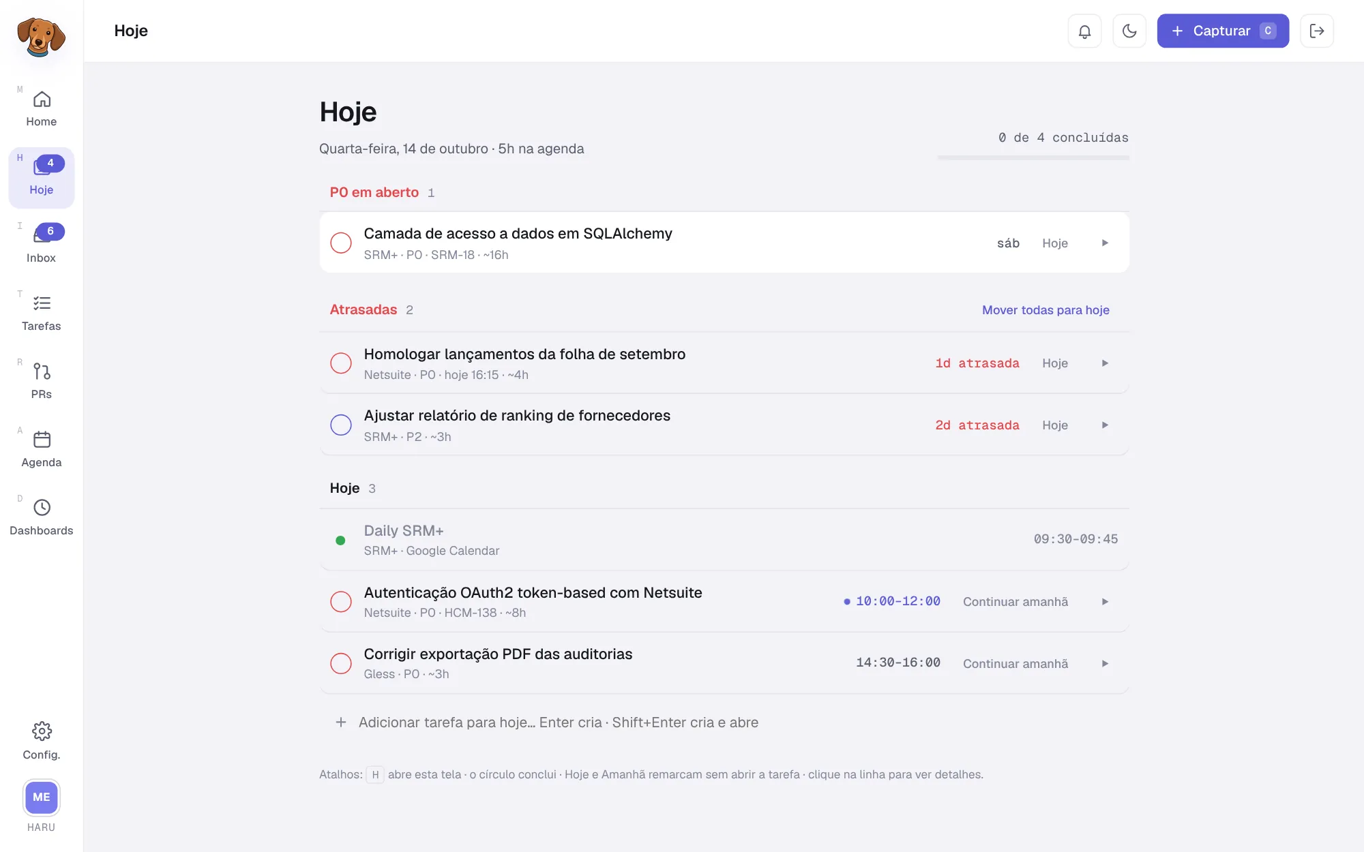Click the ME user avatar
The image size is (1364, 852).
click(x=42, y=797)
